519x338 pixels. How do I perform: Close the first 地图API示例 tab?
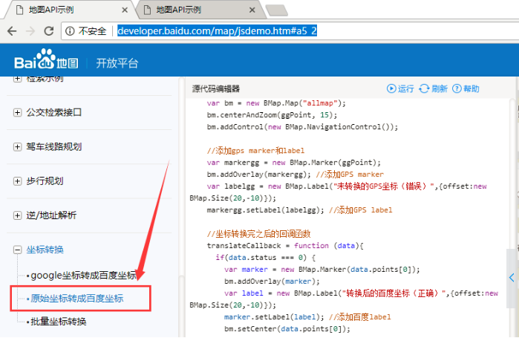[124, 10]
